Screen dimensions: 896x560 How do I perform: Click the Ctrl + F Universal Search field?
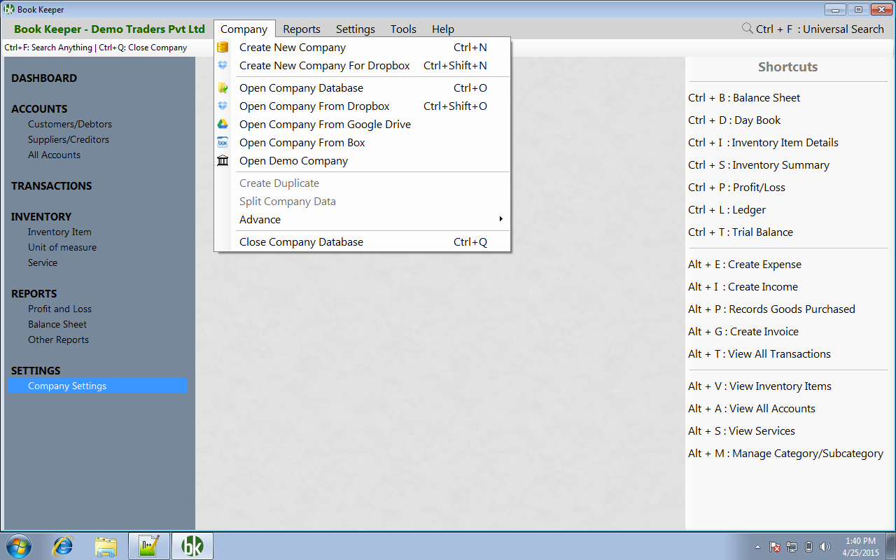tap(820, 29)
